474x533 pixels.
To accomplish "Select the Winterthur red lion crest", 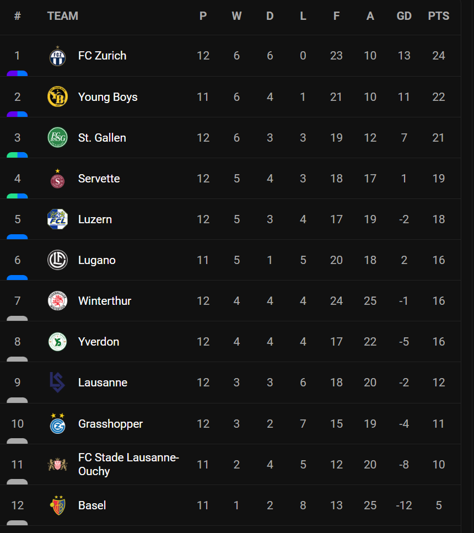I will 57,301.
